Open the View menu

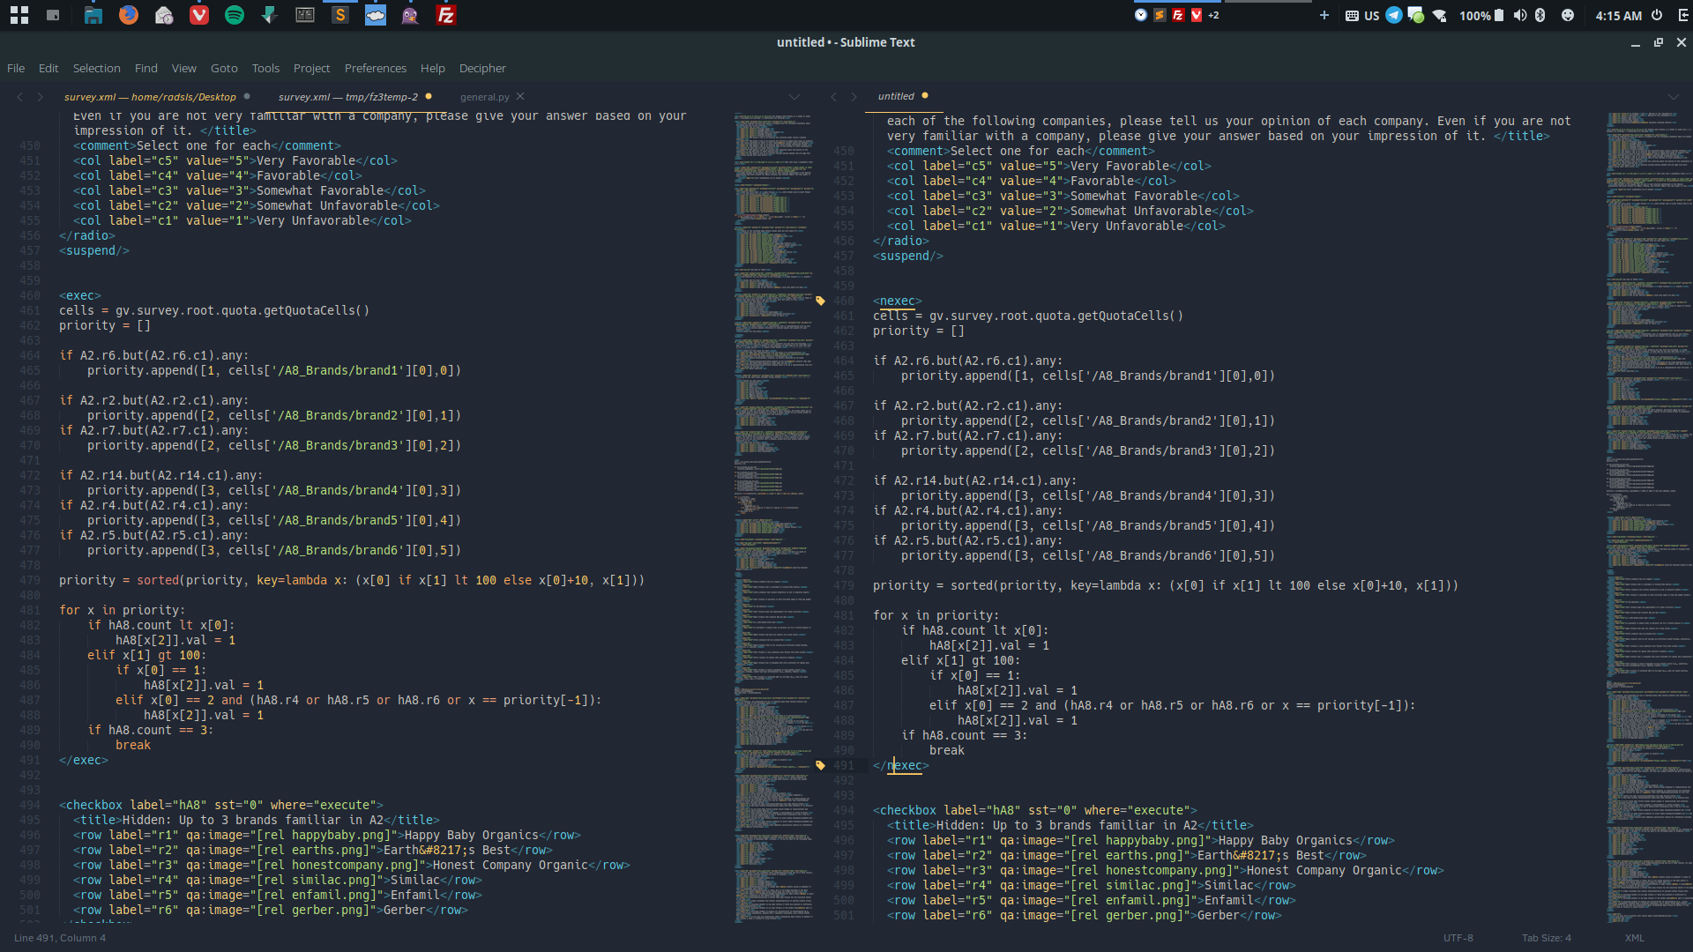pos(183,68)
